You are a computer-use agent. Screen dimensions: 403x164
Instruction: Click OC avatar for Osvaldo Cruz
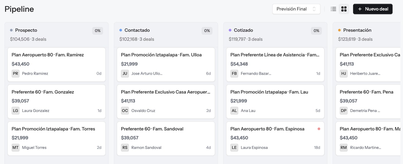point(125,111)
